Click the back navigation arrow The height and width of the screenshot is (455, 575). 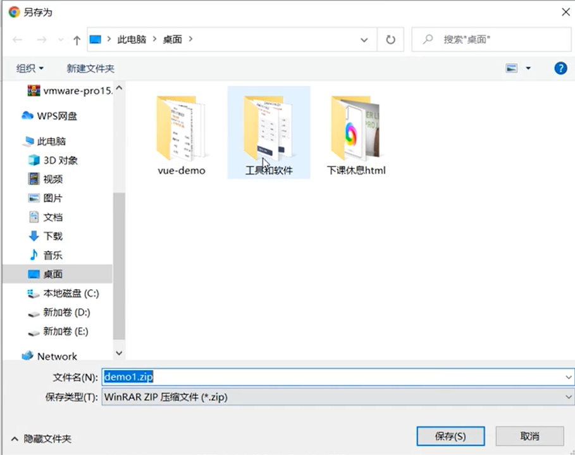(18, 40)
